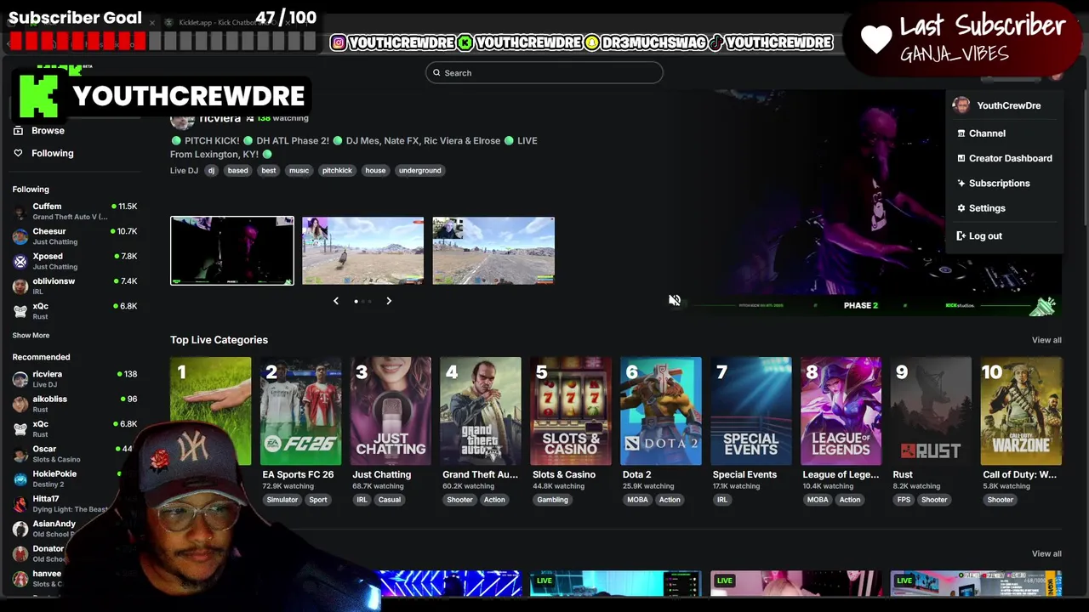
Task: Open the Special Events category cover
Action: [751, 411]
